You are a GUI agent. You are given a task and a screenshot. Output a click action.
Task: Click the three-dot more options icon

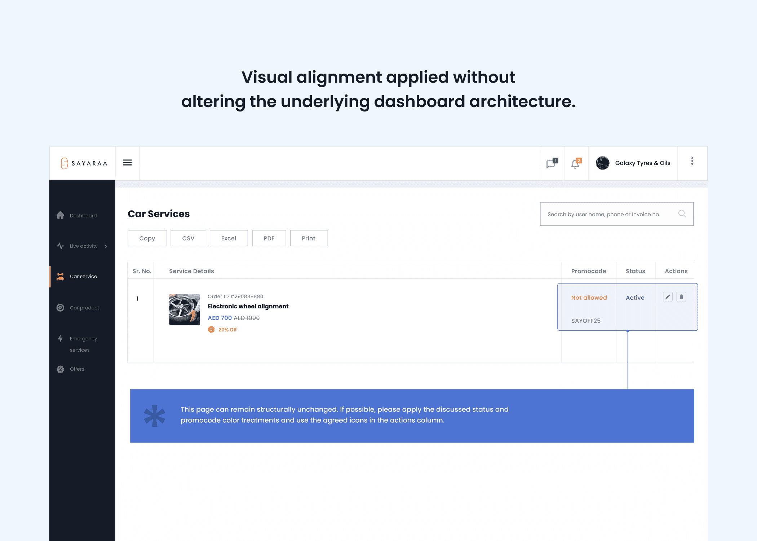(x=692, y=161)
